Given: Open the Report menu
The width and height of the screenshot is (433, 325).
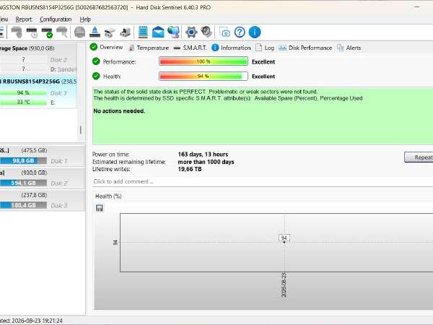Looking at the screenshot, I should point(24,19).
